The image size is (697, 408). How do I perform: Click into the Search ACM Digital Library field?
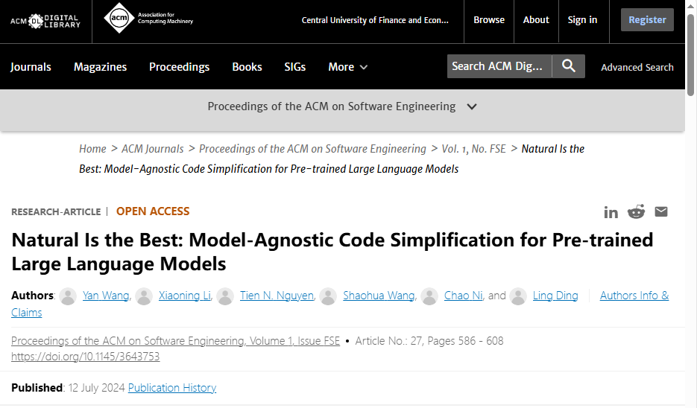(498, 66)
